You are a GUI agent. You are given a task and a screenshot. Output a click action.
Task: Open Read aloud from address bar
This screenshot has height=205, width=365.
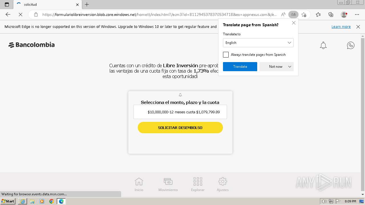[x=283, y=15]
